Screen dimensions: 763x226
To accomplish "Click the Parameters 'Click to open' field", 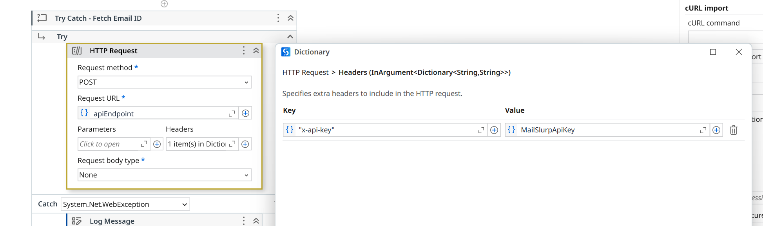I will tap(109, 144).
